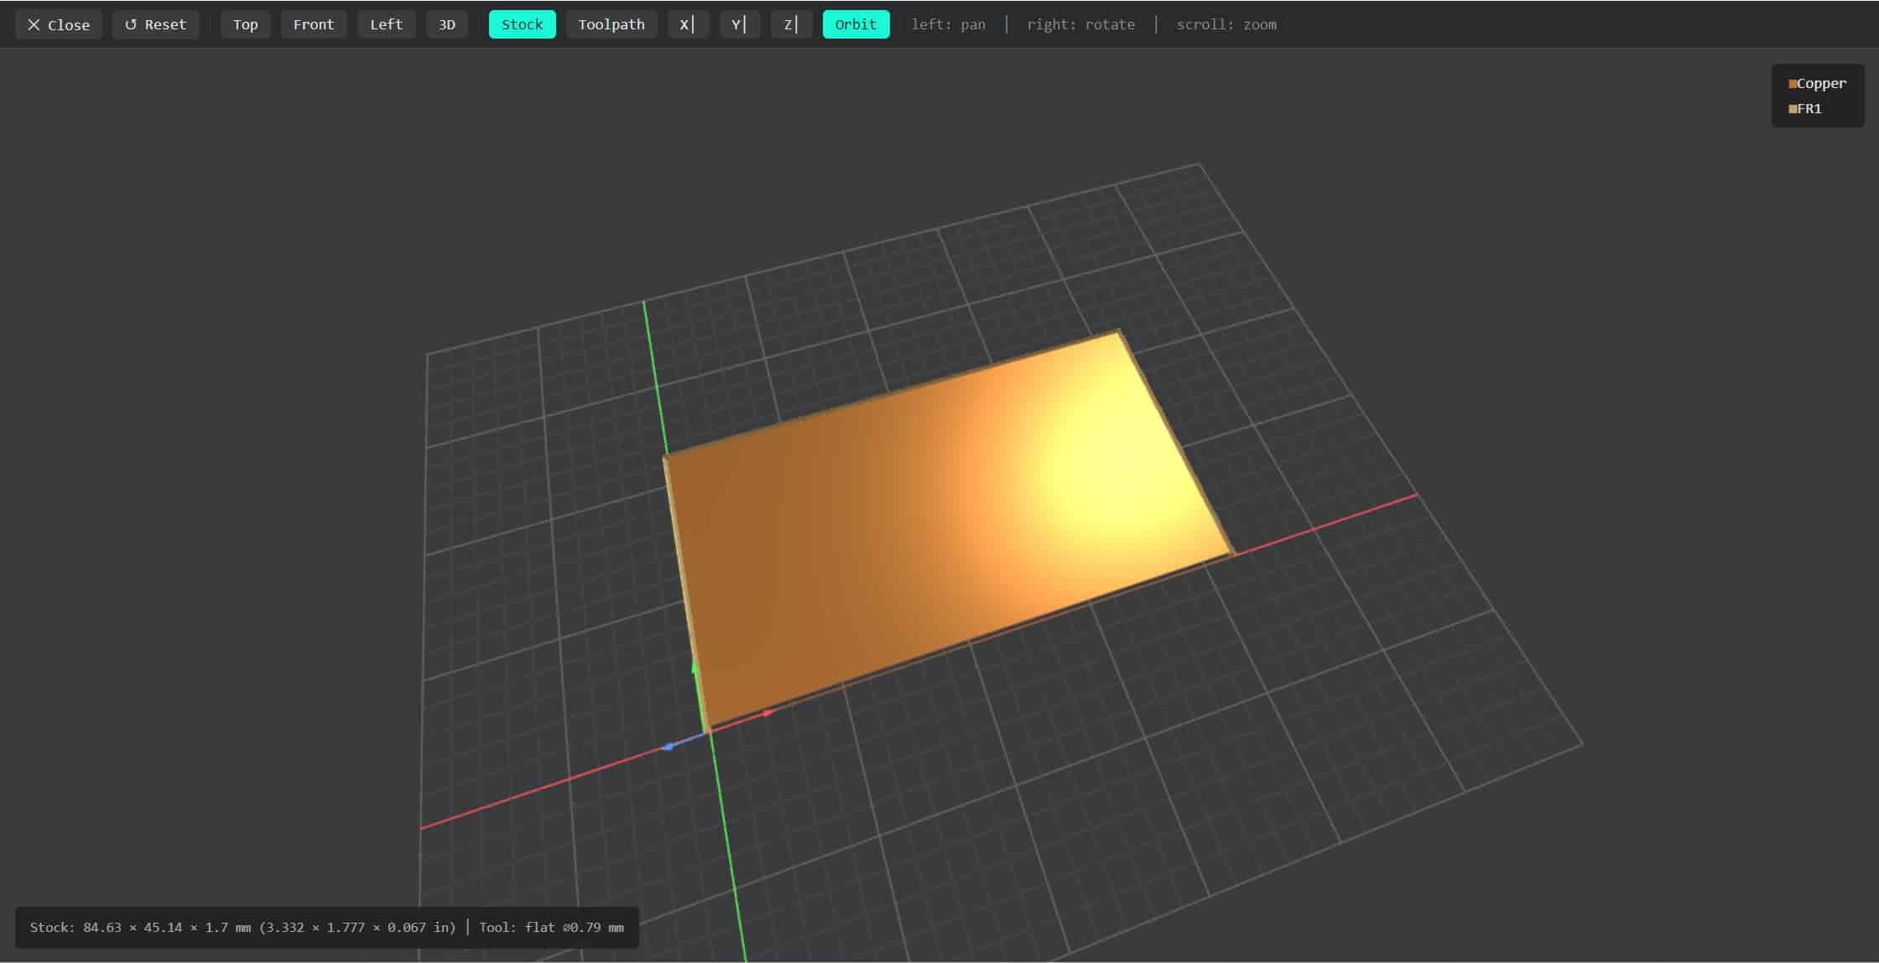
Task: Toggle Toolpath display on
Action: [x=611, y=24]
